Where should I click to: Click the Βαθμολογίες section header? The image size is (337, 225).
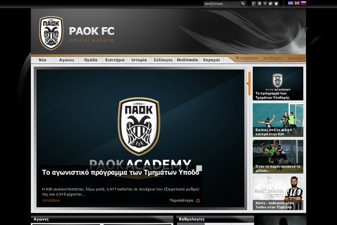[x=215, y=219]
